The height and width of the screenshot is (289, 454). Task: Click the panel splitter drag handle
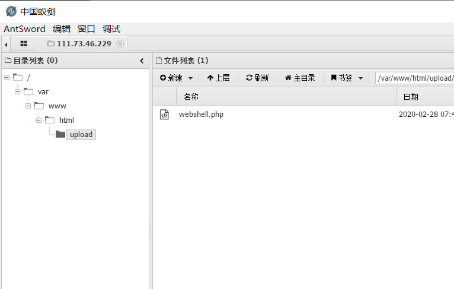(x=151, y=230)
